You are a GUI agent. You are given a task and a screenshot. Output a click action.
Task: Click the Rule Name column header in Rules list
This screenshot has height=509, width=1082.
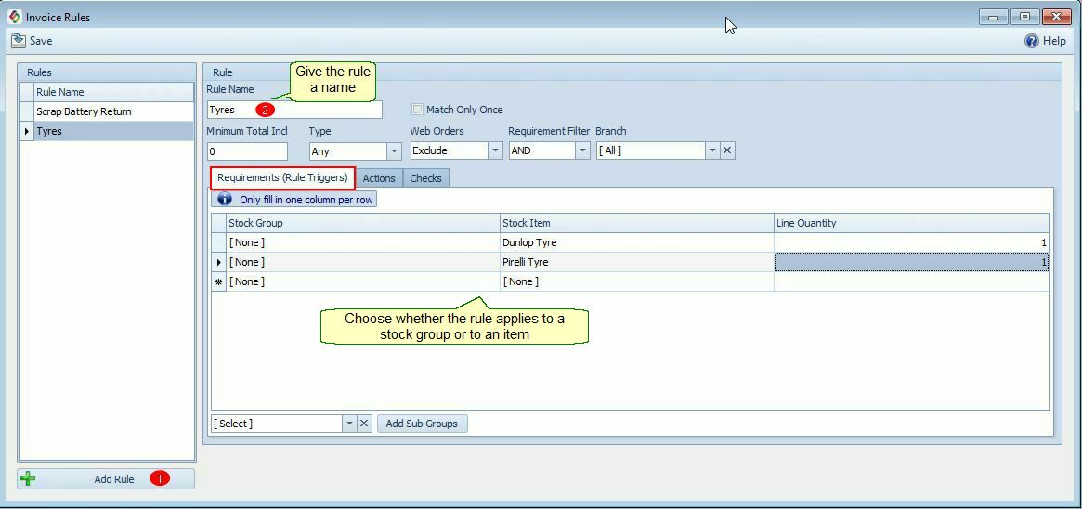click(114, 92)
